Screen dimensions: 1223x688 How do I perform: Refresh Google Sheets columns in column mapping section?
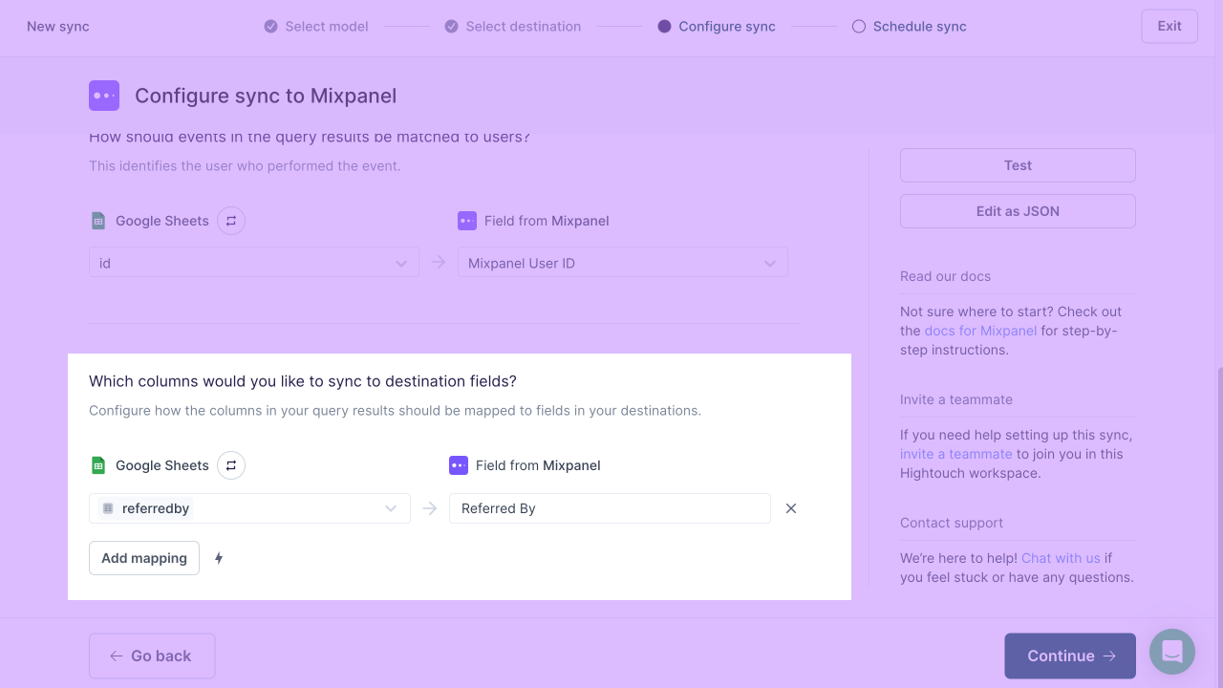click(231, 465)
